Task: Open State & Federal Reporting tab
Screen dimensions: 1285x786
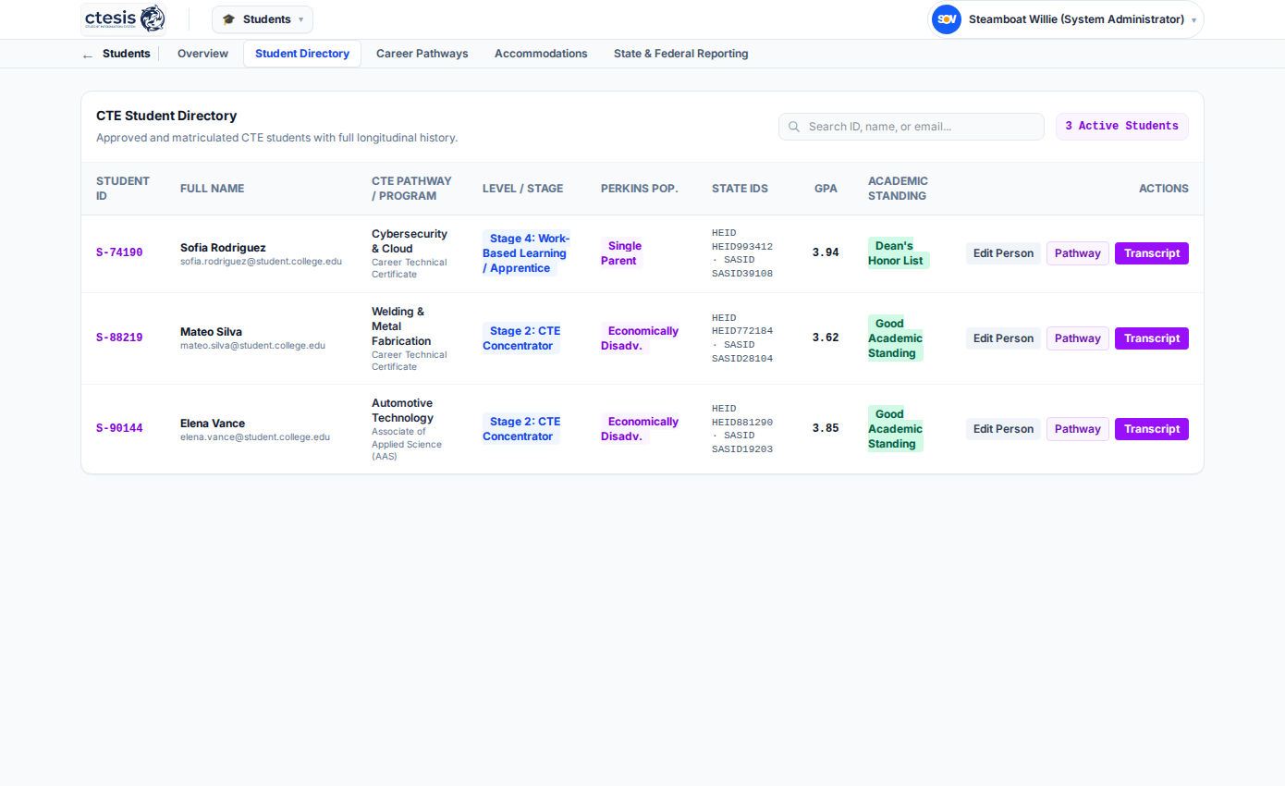Action: click(681, 54)
